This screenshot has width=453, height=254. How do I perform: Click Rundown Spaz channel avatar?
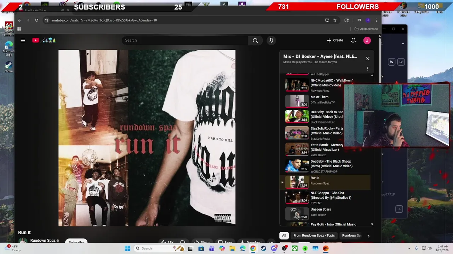(x=23, y=241)
